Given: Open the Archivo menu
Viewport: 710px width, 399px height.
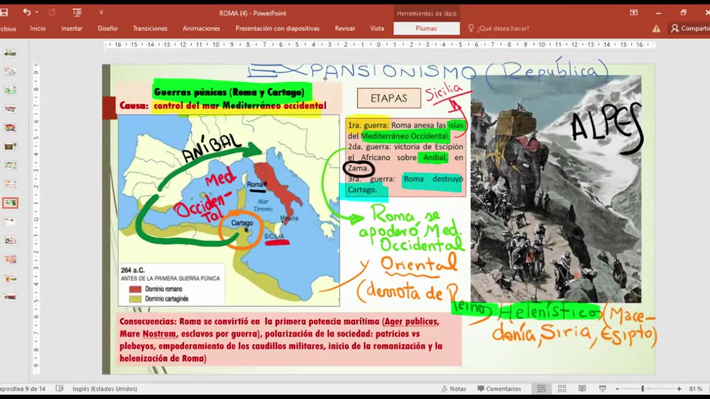Looking at the screenshot, I should (x=8, y=28).
